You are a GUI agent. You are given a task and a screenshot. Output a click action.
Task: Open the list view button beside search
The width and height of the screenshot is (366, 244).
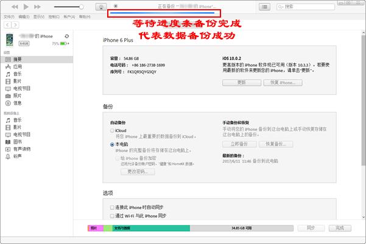(264, 7)
